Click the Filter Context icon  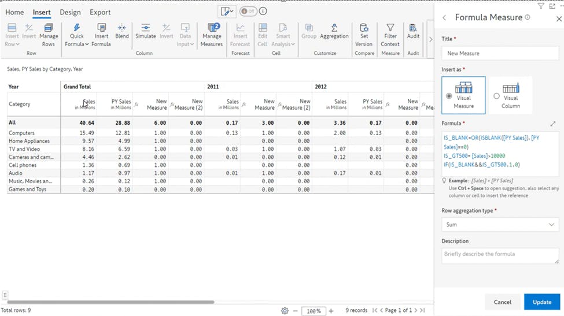(x=390, y=29)
